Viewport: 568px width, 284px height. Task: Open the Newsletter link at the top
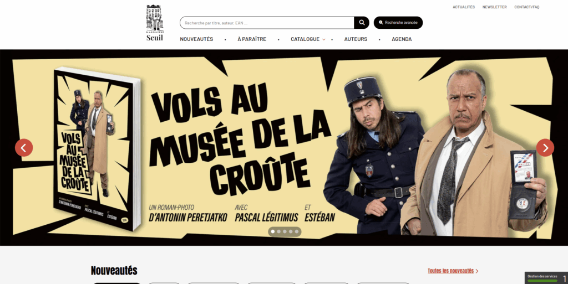(494, 7)
